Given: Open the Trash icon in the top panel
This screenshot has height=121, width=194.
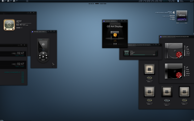Looking at the screenshot, I should pos(178,1).
